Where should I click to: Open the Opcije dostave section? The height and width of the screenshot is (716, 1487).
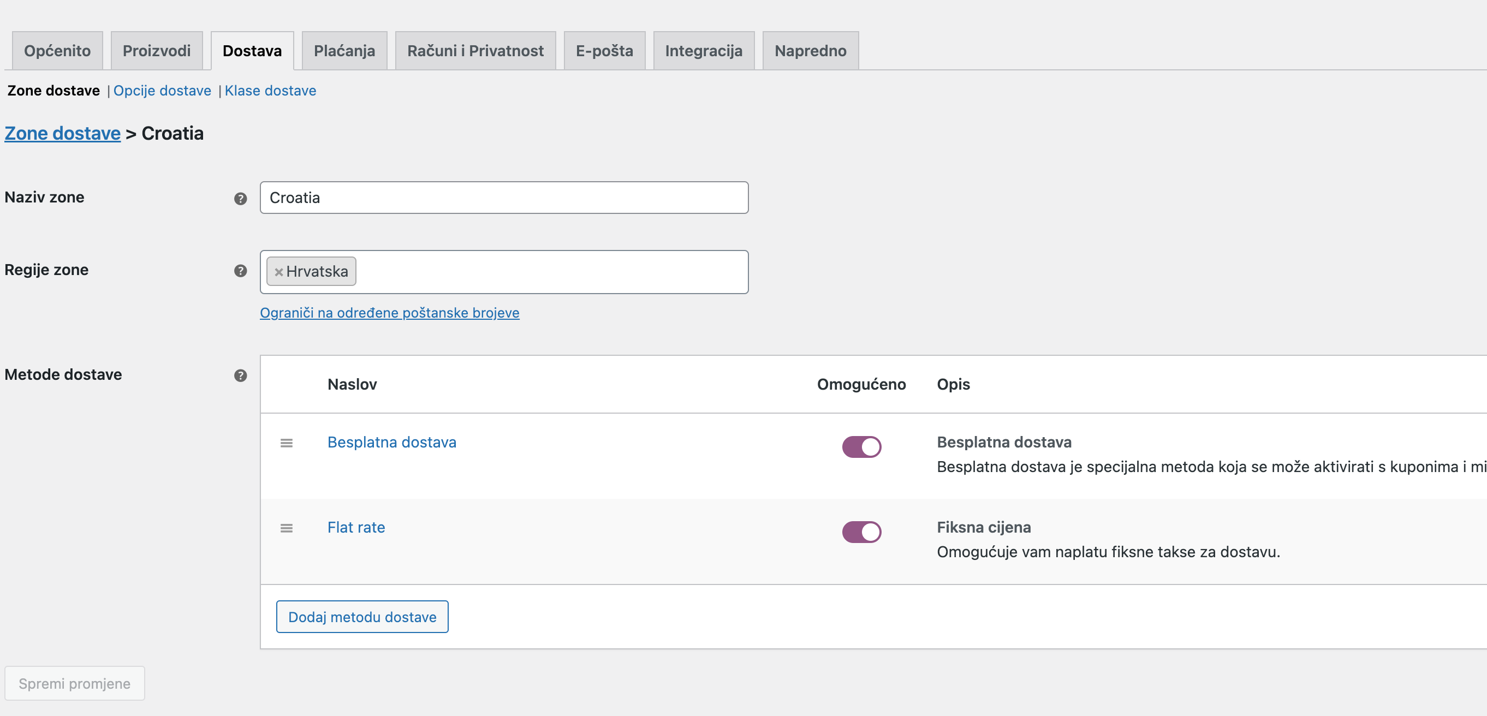point(162,91)
